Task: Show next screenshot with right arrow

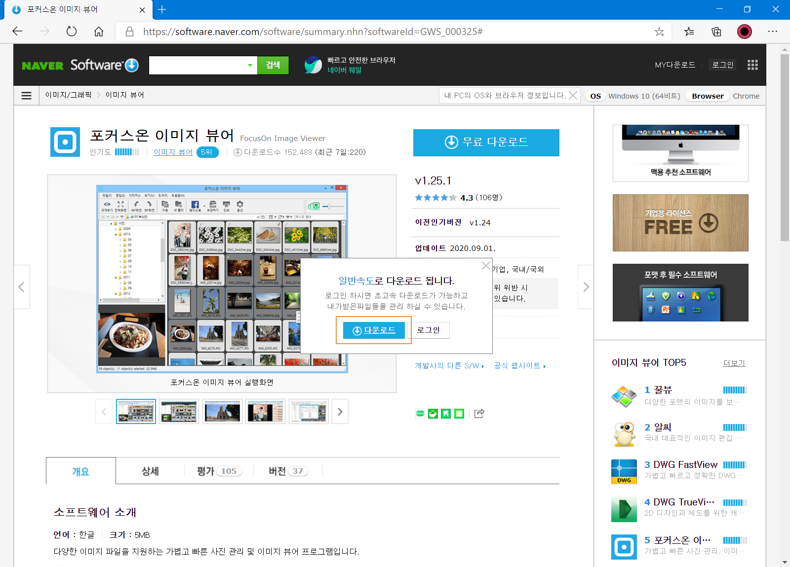Action: pyautogui.click(x=586, y=287)
